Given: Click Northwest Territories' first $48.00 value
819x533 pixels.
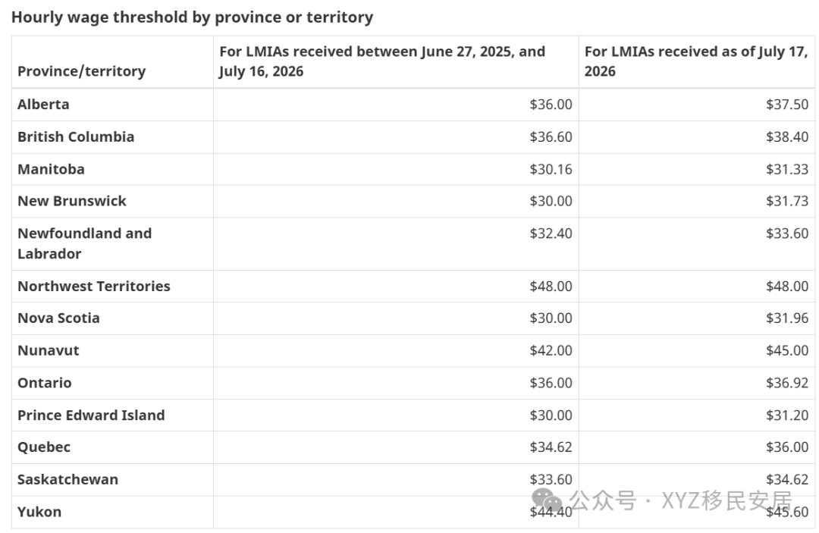Looking at the screenshot, I should click(x=551, y=286).
